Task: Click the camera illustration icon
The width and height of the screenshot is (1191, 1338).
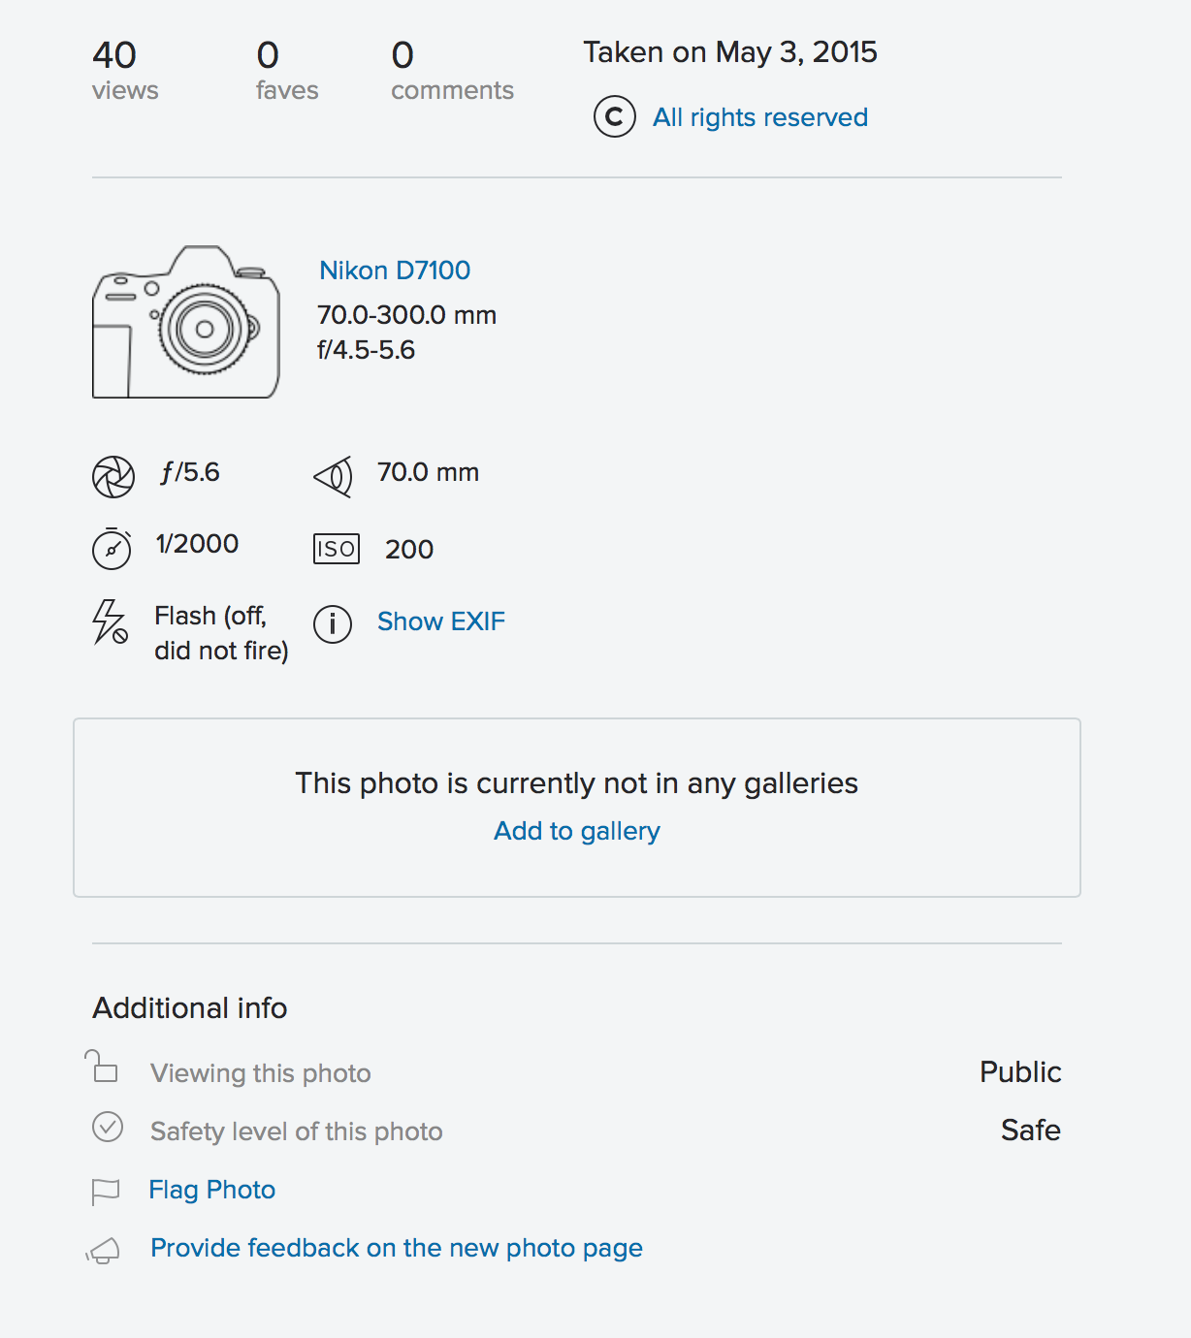Action: pyautogui.click(x=186, y=323)
